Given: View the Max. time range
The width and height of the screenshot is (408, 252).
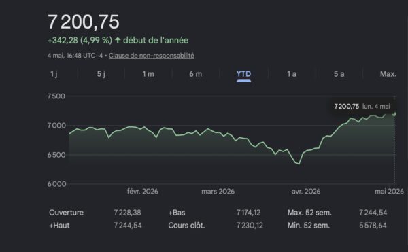Looking at the screenshot, I should pyautogui.click(x=388, y=74).
